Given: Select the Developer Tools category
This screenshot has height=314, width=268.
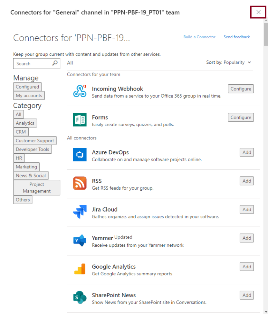Looking at the screenshot, I should tap(32, 150).
